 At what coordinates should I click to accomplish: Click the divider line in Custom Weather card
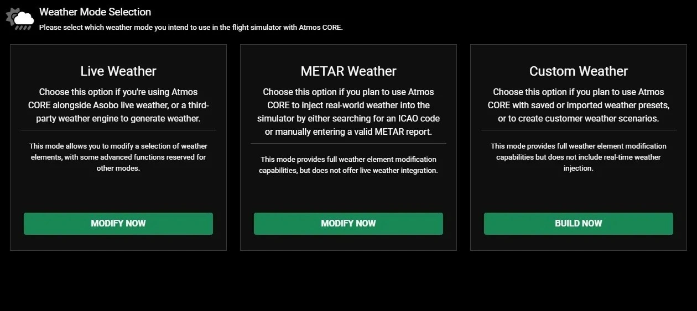coord(579,130)
